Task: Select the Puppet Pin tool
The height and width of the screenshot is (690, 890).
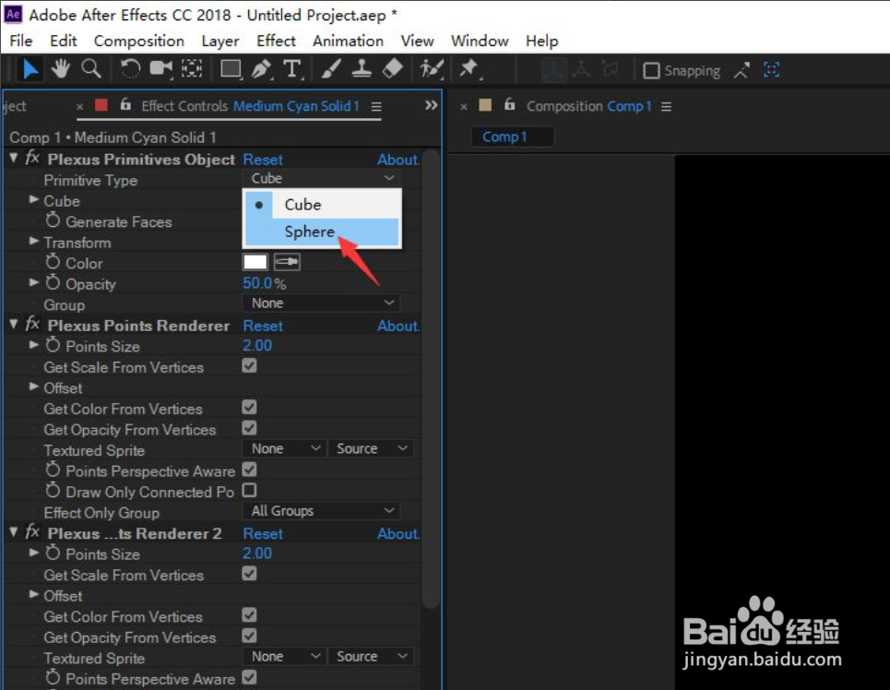Action: [x=469, y=69]
